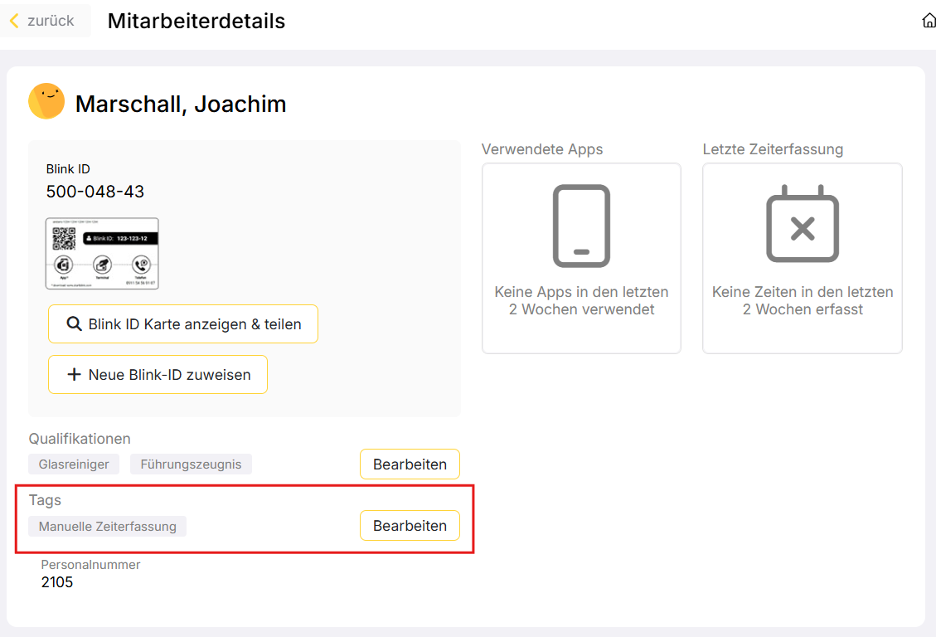Click the Mitarbeiterdetails page title
Image resolution: width=936 pixels, height=637 pixels.
196,22
